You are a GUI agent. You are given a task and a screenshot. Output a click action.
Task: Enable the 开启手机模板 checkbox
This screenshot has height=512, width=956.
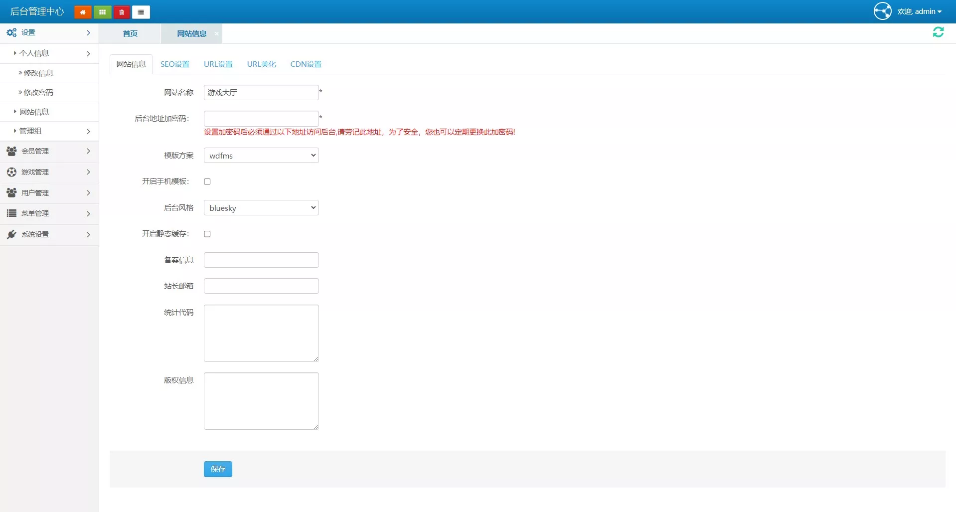click(207, 181)
